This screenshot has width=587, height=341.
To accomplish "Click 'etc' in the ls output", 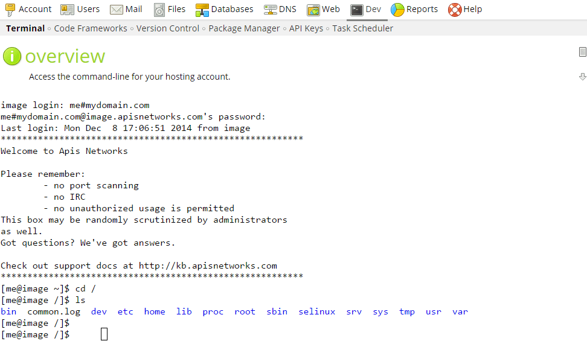I will [126, 311].
